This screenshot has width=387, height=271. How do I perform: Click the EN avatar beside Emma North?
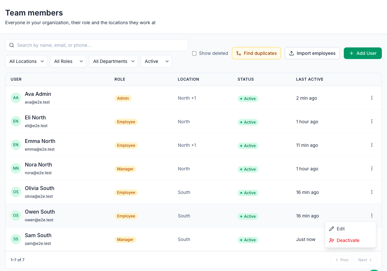point(16,145)
